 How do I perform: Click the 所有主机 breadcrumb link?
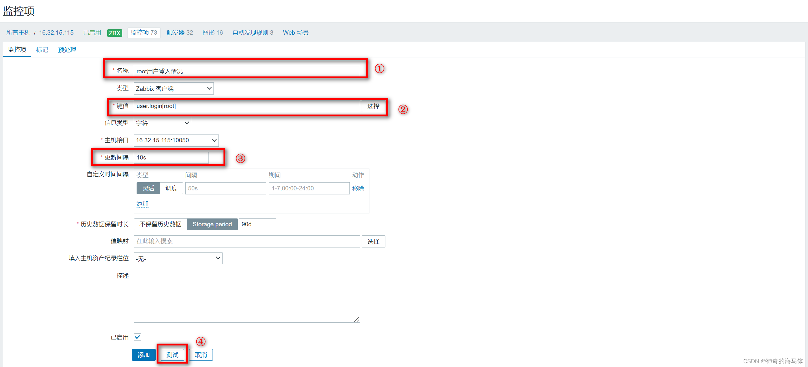coord(18,32)
